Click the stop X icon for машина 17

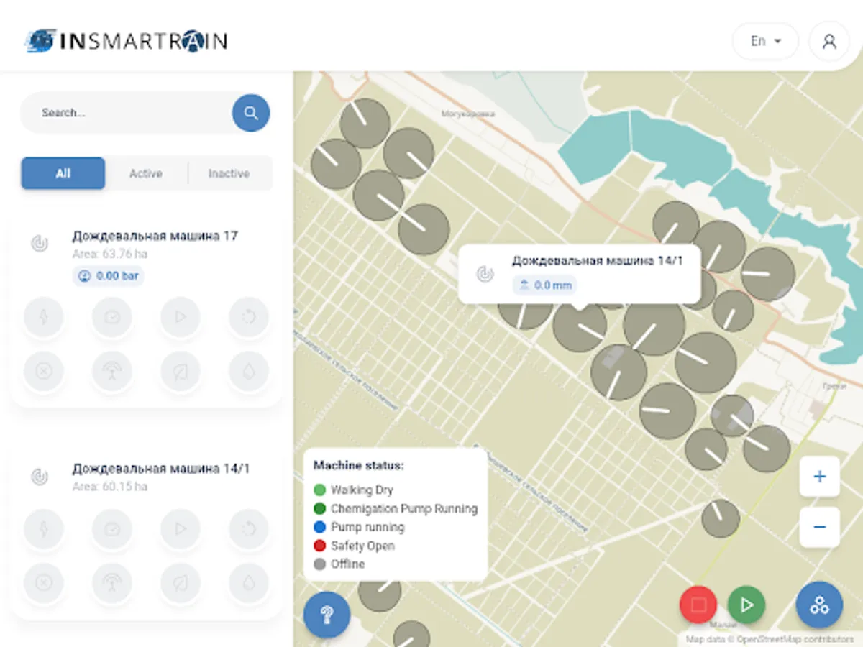44,372
